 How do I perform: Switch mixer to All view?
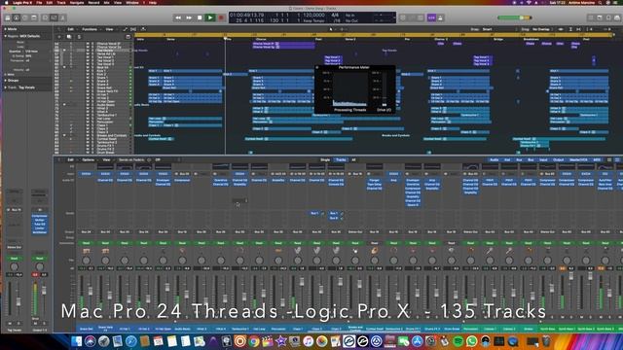point(353,159)
